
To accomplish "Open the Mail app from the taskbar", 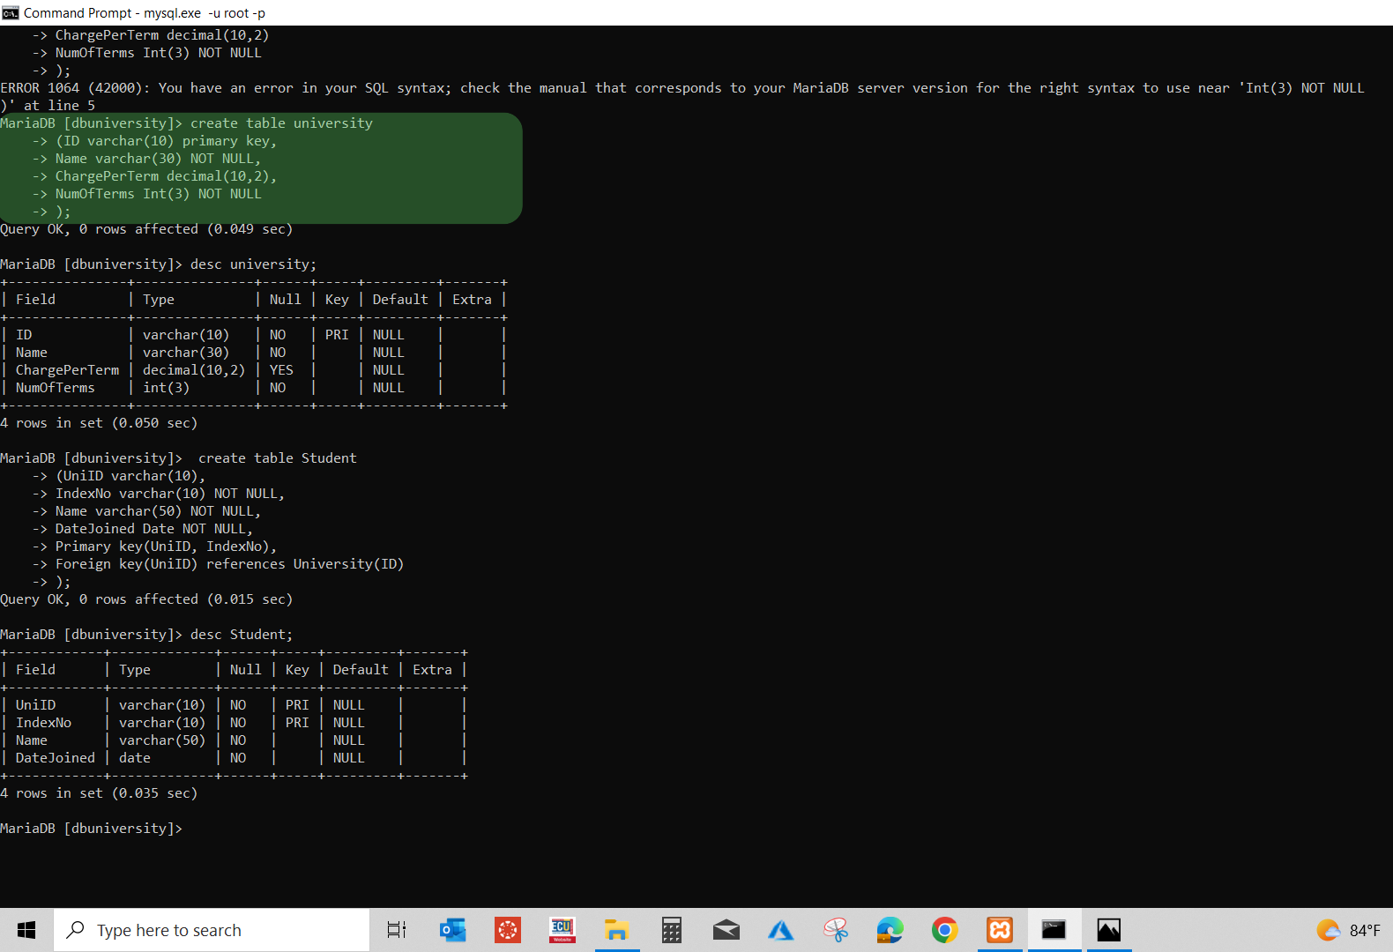I will [726, 930].
